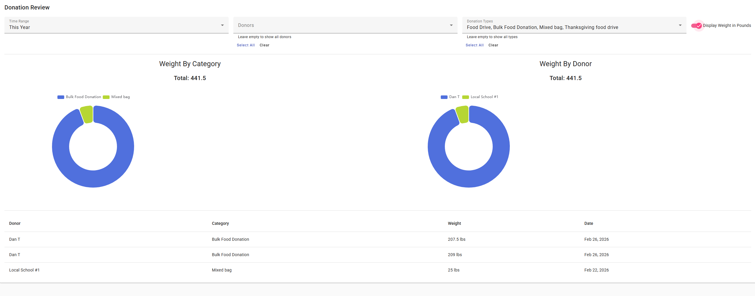
Task: Open Dan T donor link in first table row
Action: pos(14,239)
